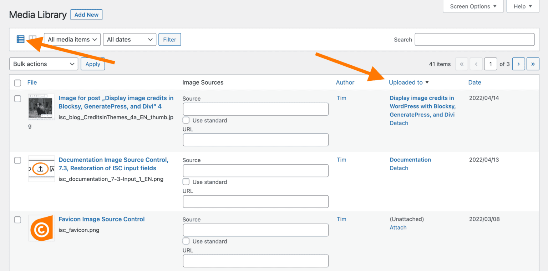
Task: Open the Bulk actions dropdown
Action: 44,64
